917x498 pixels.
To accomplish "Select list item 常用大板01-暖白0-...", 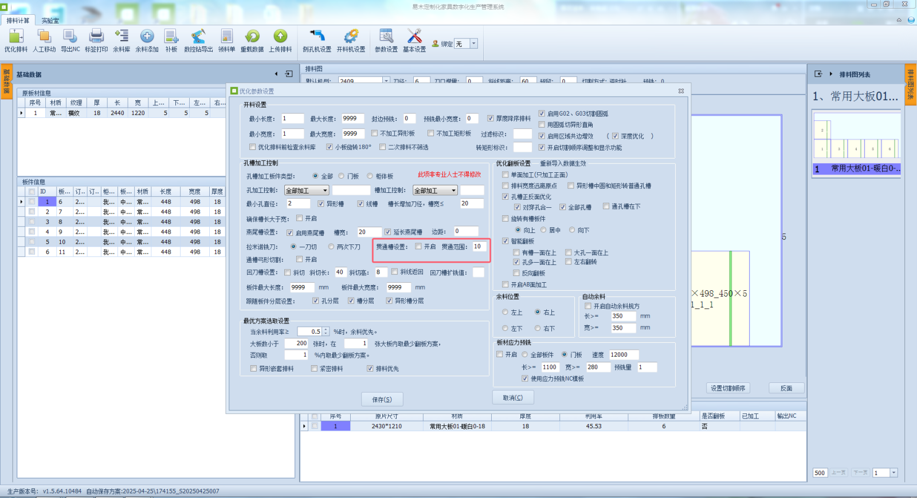I will click(x=857, y=168).
